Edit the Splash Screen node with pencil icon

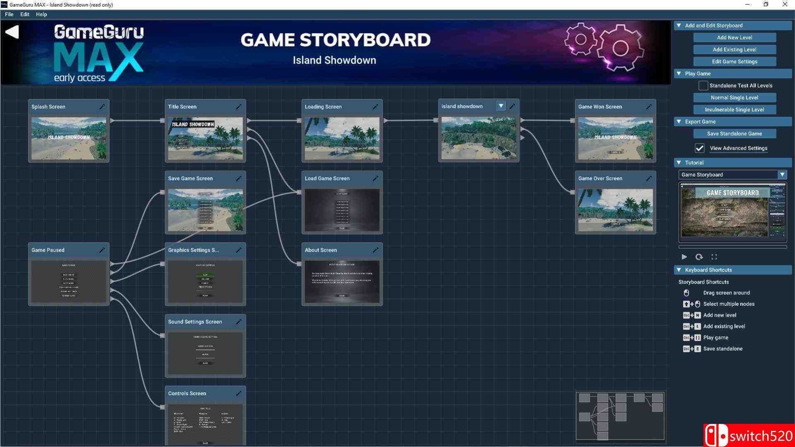point(102,107)
